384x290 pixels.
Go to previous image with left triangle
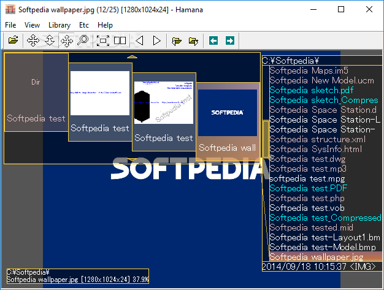pyautogui.click(x=140, y=40)
